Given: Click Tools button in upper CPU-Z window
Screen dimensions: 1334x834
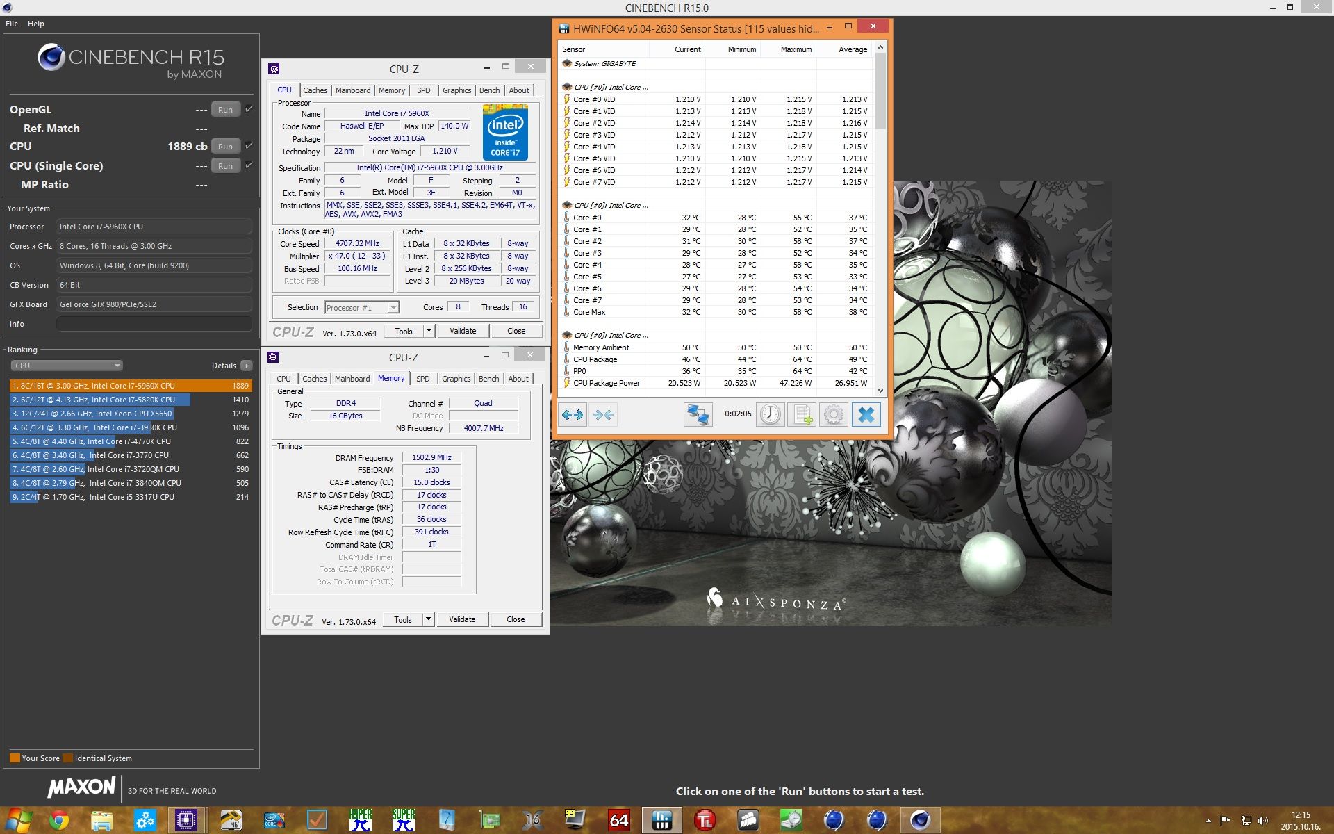Looking at the screenshot, I should point(404,331).
